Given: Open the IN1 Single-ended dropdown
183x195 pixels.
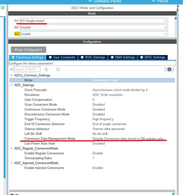Looking at the screenshot, I should click(94, 21).
